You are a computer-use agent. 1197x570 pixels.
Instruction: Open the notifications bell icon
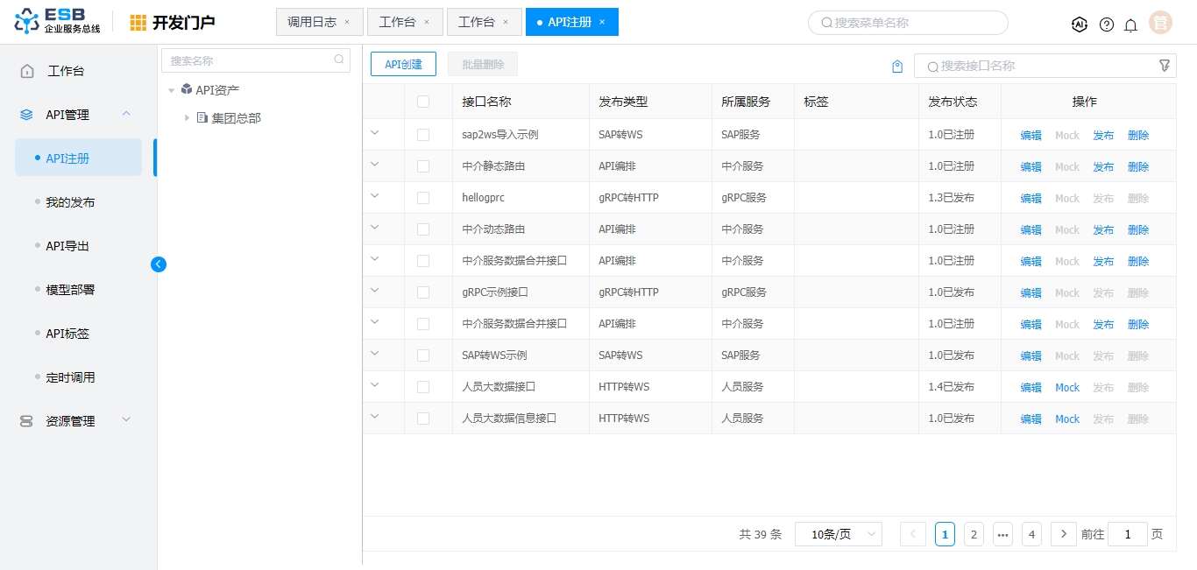[1130, 25]
